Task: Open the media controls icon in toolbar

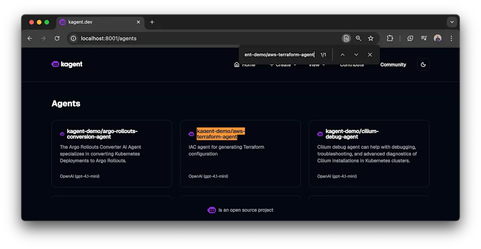Action: 424,38
